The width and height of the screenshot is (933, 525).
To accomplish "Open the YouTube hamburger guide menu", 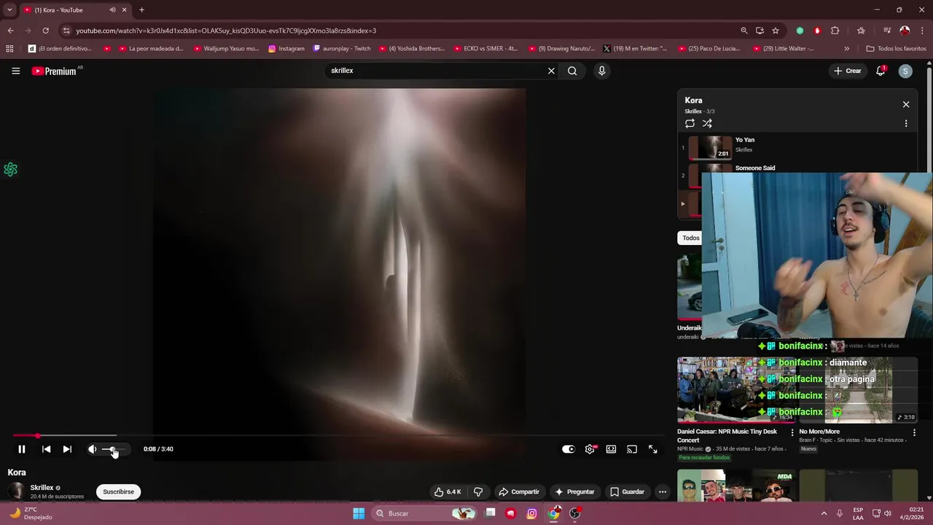I will [x=15, y=71].
